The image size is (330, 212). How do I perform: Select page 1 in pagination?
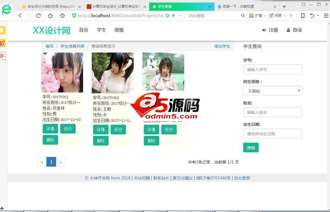click(51, 162)
